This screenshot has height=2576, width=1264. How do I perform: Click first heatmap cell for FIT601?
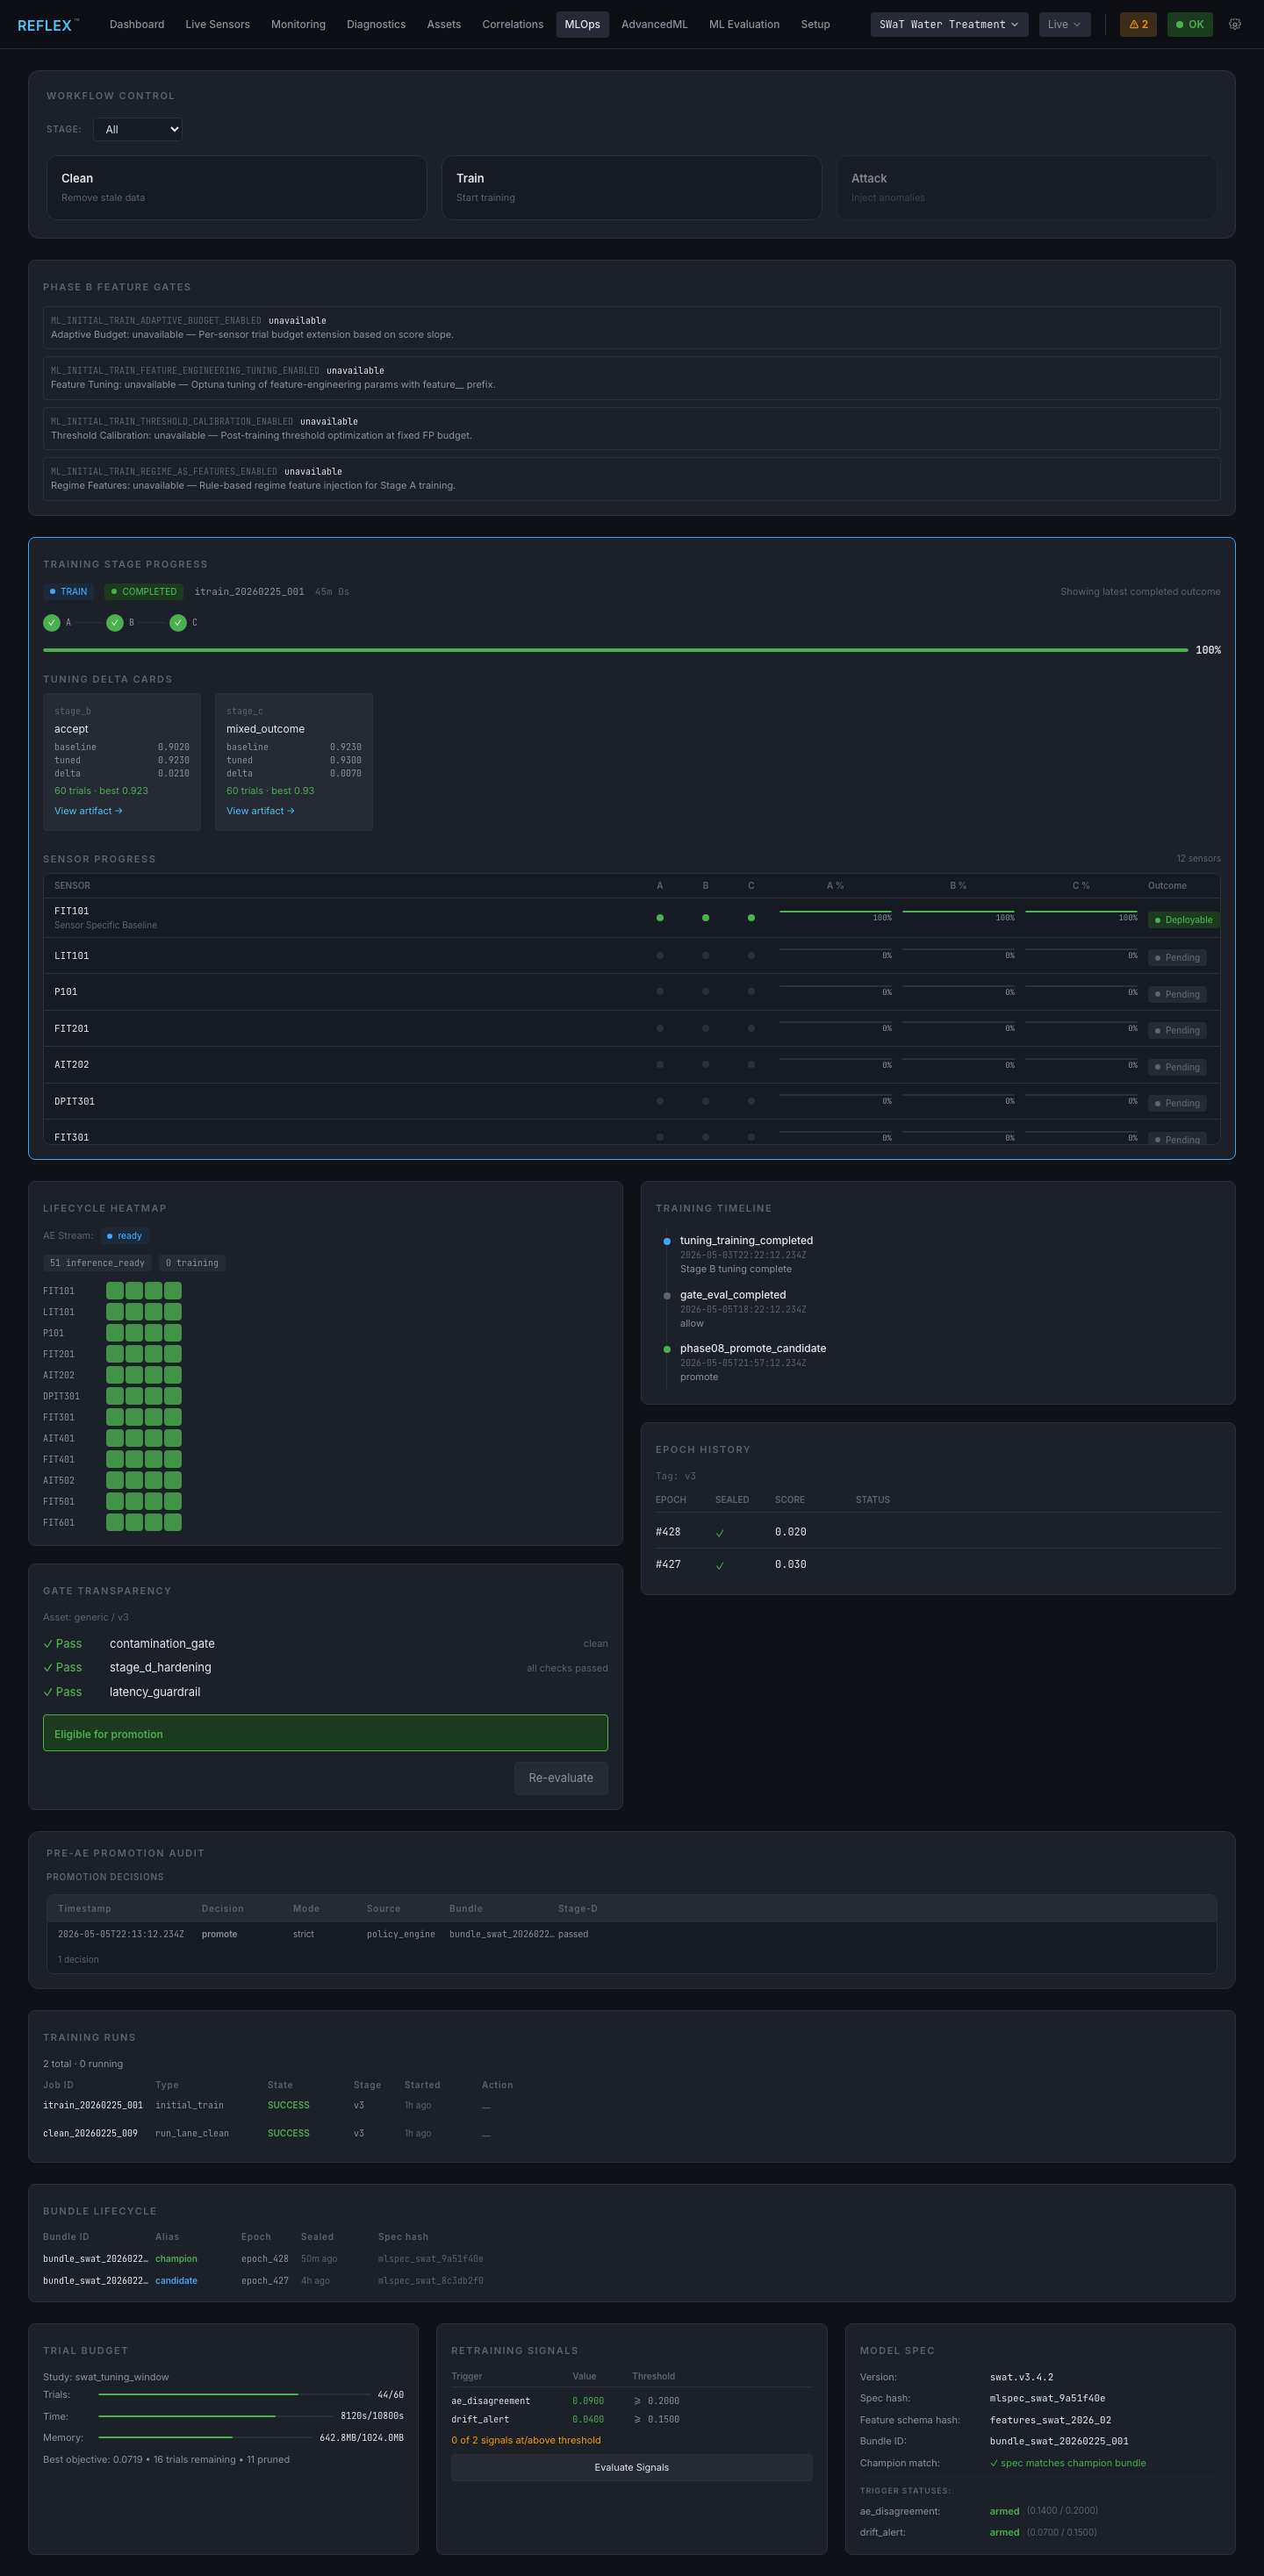point(115,1522)
